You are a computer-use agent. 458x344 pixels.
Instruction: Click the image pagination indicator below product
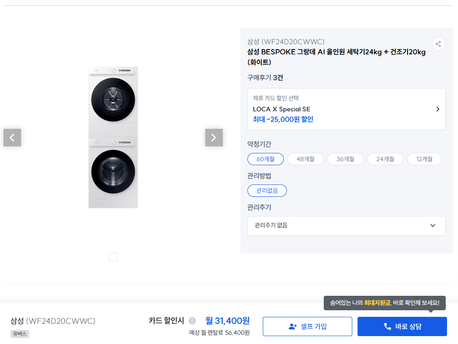point(113,257)
